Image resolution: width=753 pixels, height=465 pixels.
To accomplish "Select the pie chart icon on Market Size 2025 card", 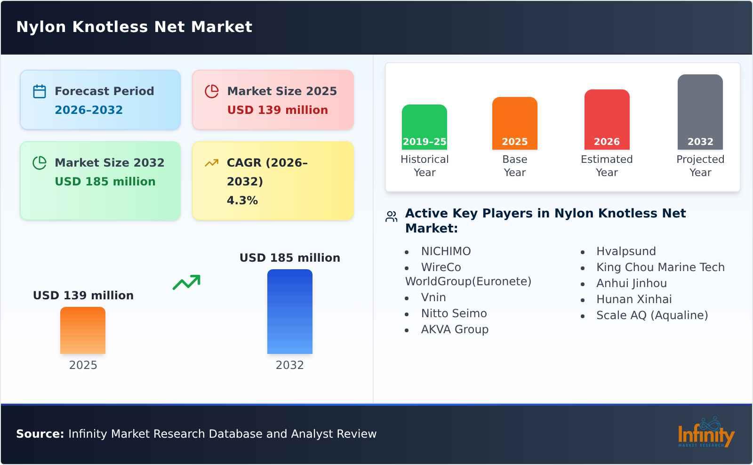I will click(212, 90).
